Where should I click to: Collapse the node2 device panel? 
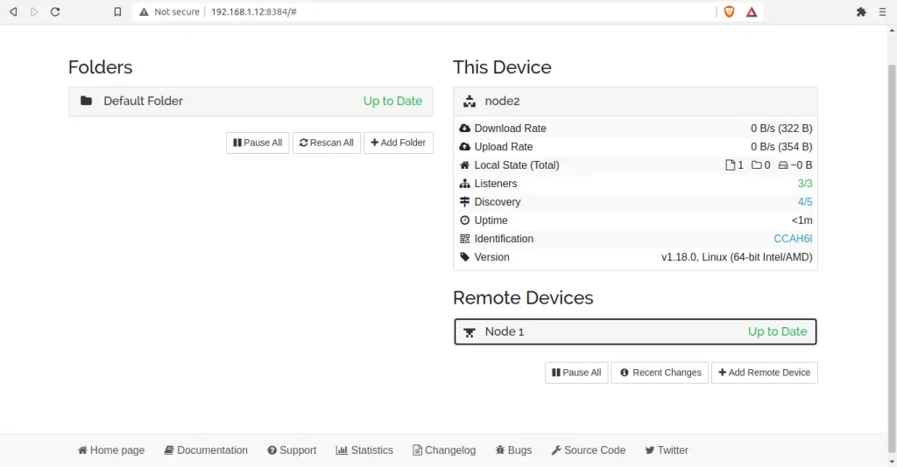635,101
